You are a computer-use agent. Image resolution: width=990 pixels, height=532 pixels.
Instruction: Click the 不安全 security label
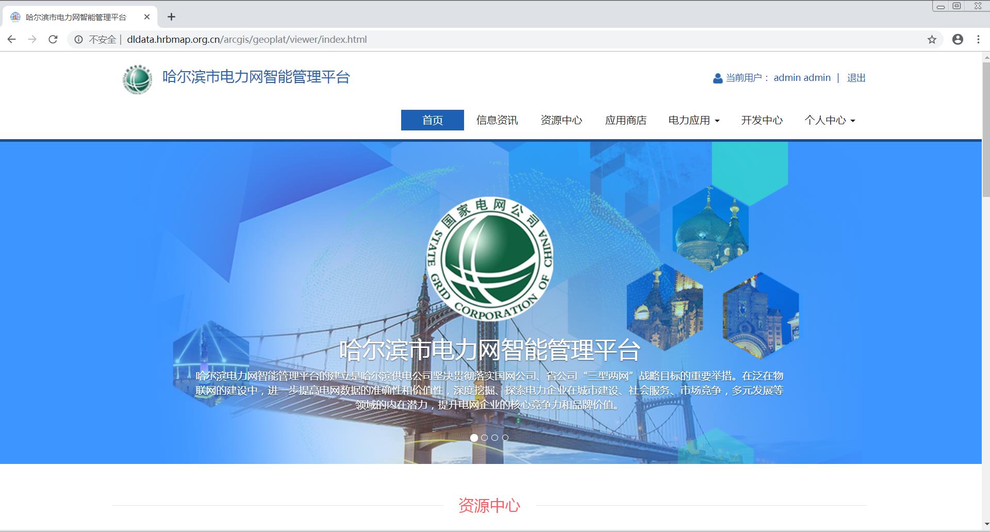coord(102,40)
